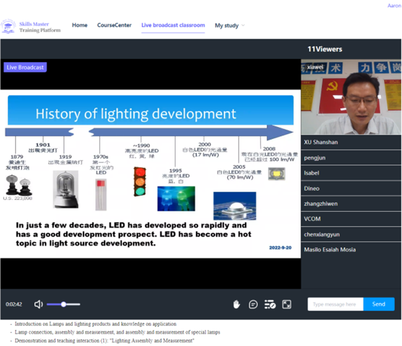Click the Skills Master platform logo
The image size is (402, 346).
[x=8, y=26]
